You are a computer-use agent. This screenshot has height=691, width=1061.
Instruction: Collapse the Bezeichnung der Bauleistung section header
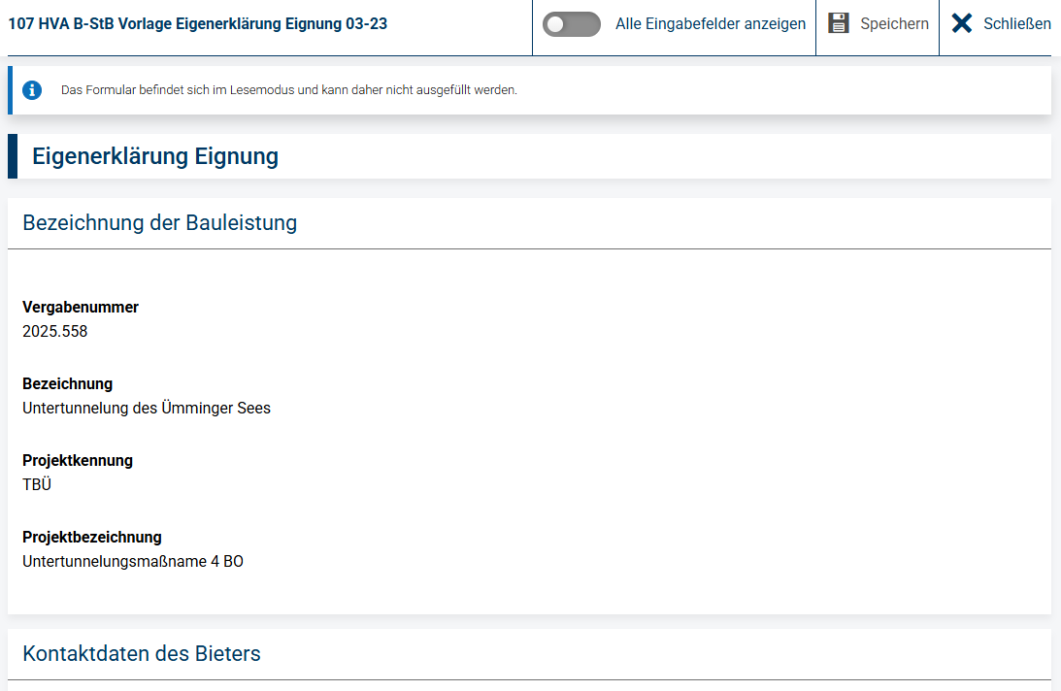click(x=529, y=223)
